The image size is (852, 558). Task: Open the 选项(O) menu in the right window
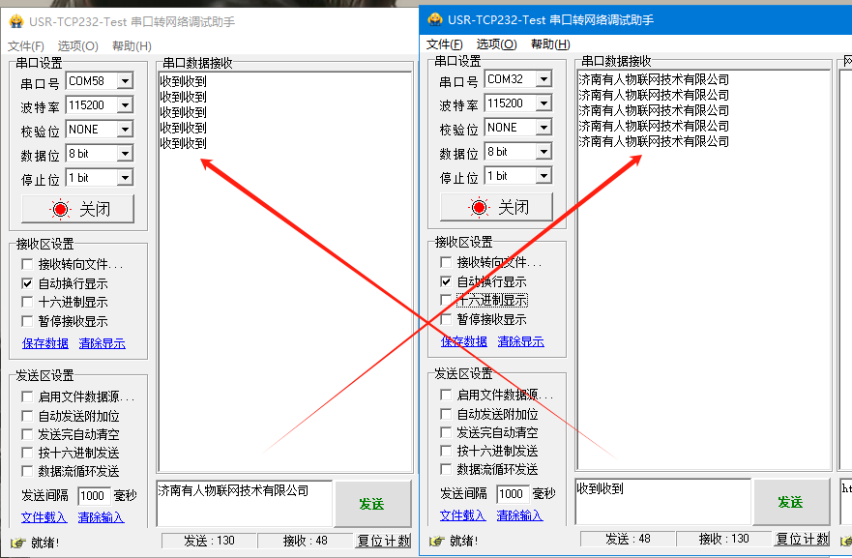pyautogui.click(x=496, y=44)
